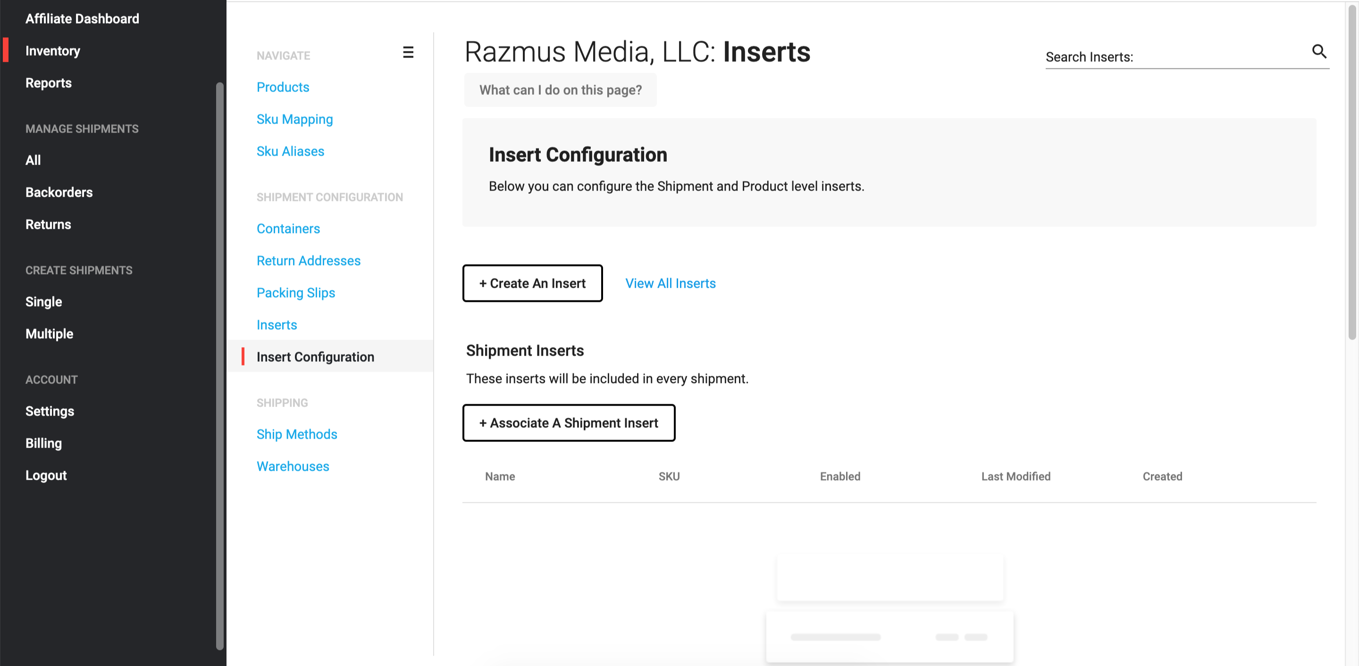1359x666 pixels.
Task: Open Reports section
Action: 49,83
